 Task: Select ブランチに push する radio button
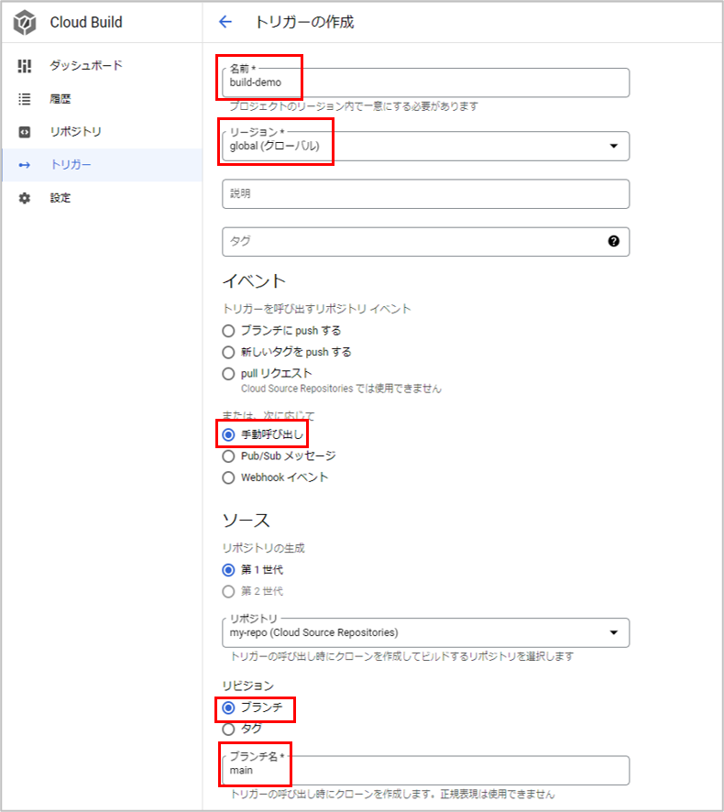(x=228, y=331)
